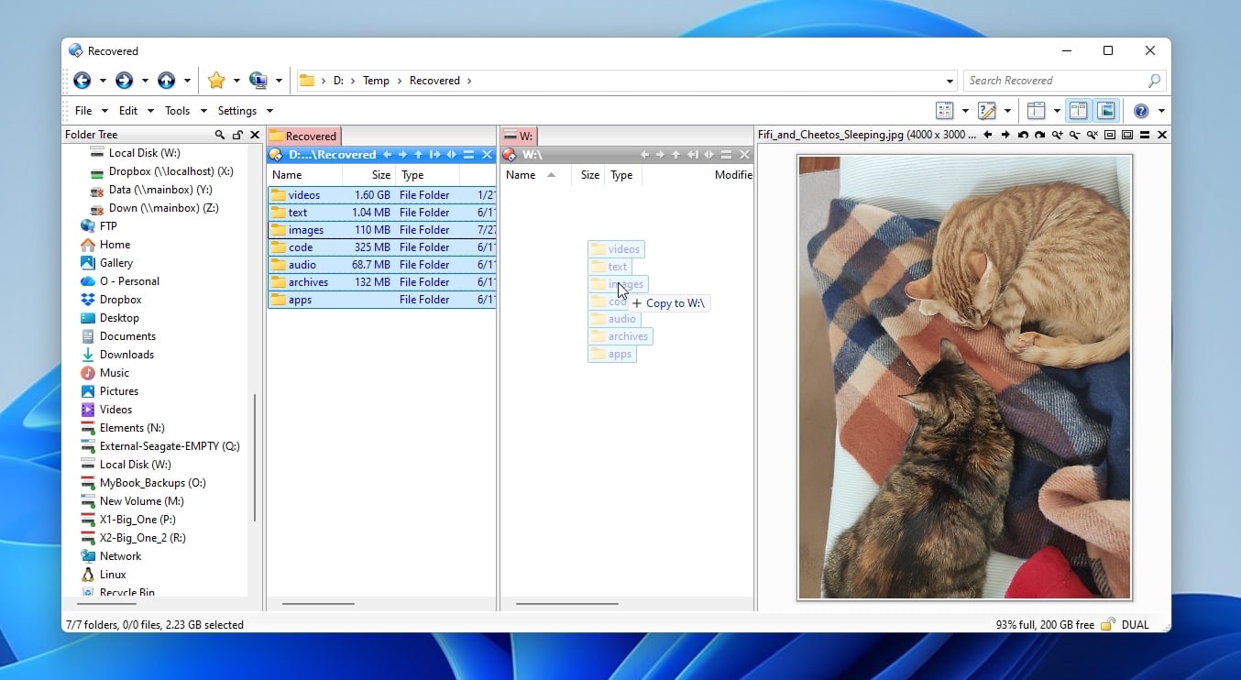Image resolution: width=1241 pixels, height=680 pixels.
Task: Toggle the DUAL mode status indicator
Action: coord(1135,625)
